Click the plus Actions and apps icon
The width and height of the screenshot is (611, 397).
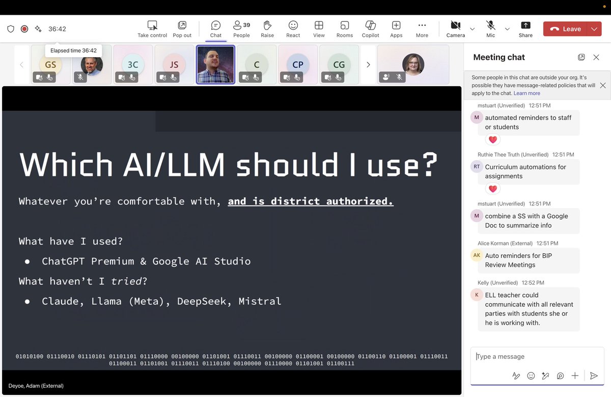click(x=575, y=376)
